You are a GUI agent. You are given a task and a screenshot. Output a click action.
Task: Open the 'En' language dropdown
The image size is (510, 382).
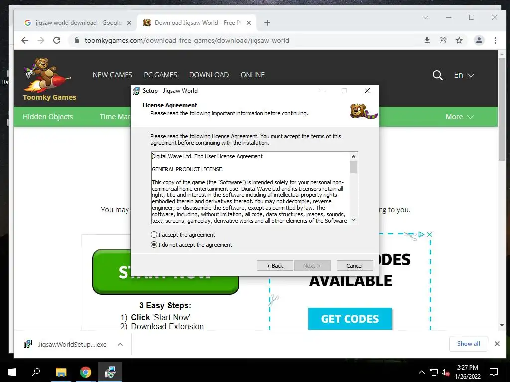pos(464,75)
